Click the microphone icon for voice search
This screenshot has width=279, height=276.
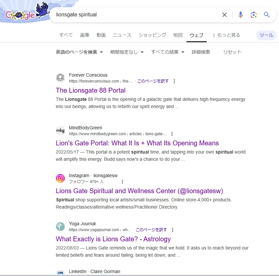pyautogui.click(x=241, y=14)
